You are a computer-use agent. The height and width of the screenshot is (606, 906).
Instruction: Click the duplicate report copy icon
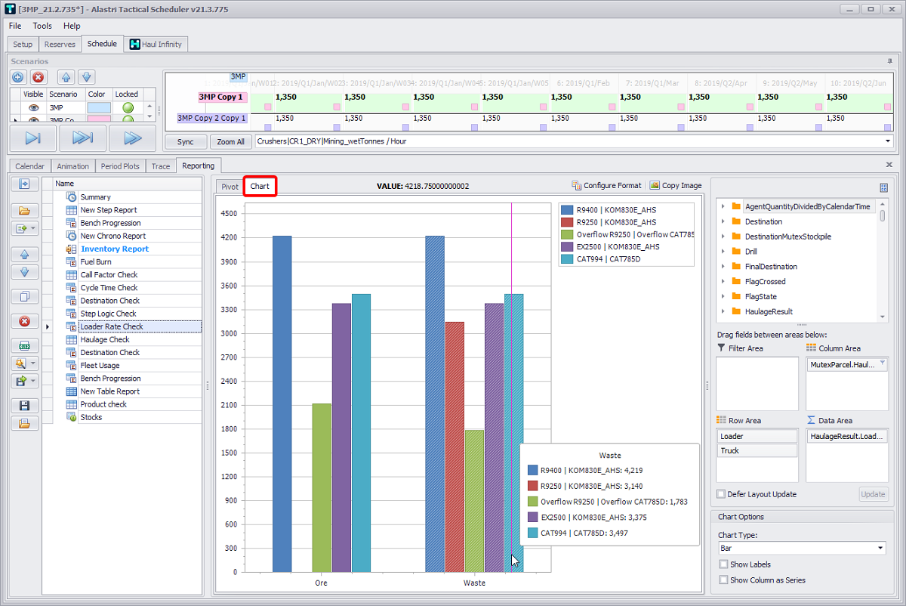pos(24,297)
